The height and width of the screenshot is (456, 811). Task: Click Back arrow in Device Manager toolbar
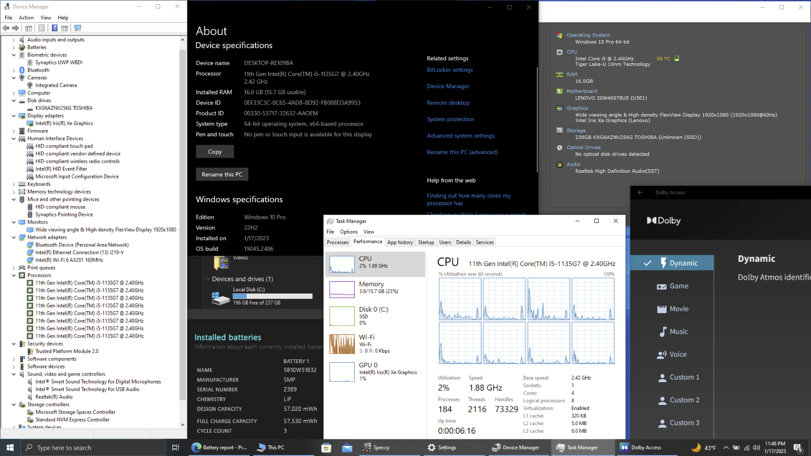pos(6,28)
